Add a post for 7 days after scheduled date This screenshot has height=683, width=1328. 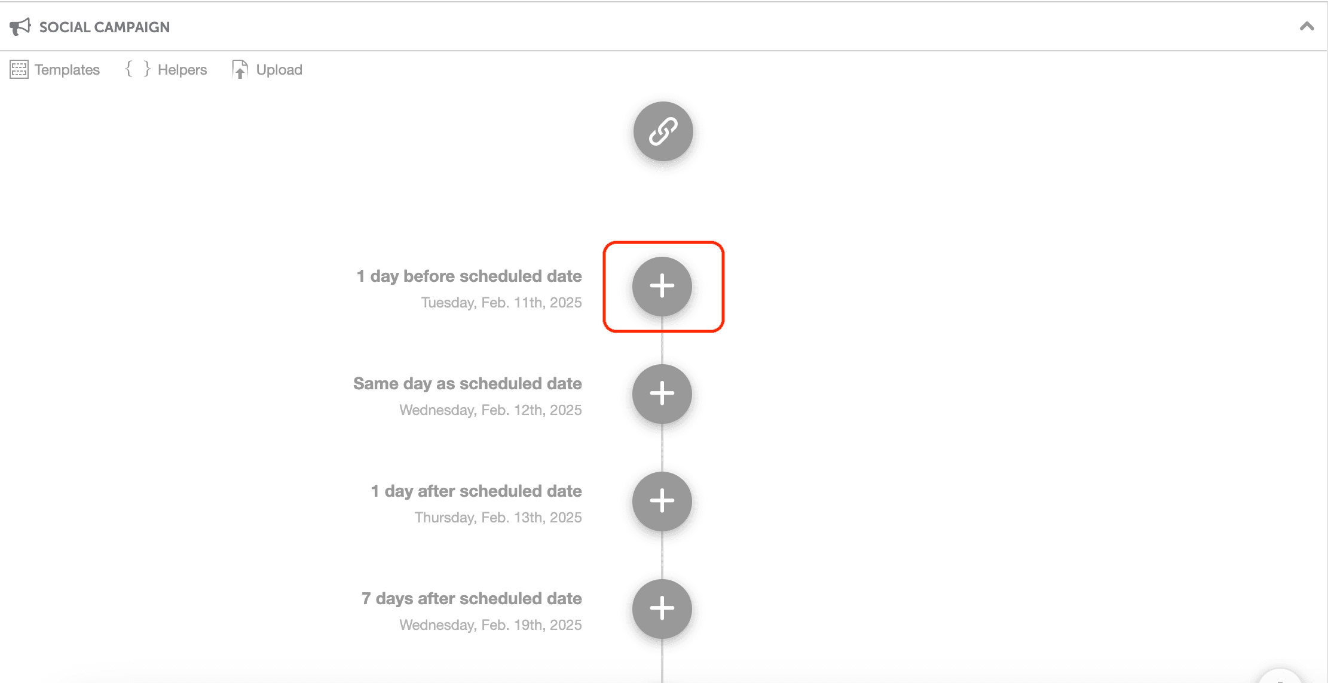pos(662,608)
